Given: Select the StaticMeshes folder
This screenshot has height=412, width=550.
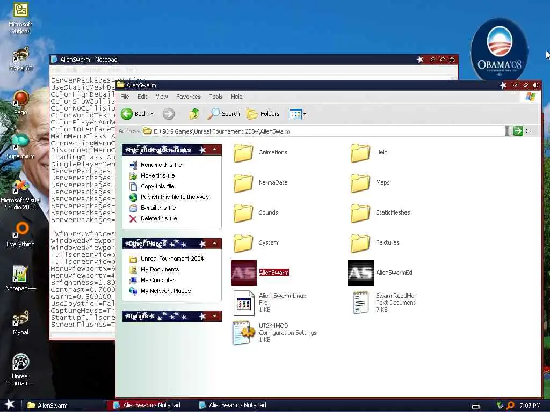Looking at the screenshot, I should (380, 212).
